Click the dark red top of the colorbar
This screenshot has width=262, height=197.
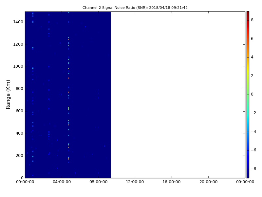pos(248,14)
